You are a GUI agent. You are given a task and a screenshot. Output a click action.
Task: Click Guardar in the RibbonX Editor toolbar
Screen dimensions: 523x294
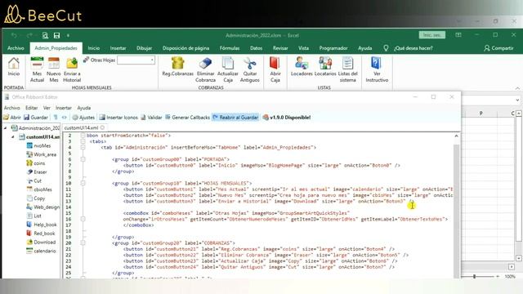36,118
